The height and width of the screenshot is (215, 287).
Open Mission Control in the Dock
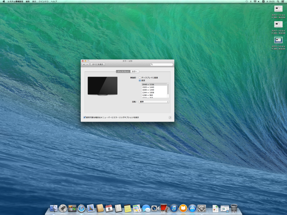(x=72, y=208)
